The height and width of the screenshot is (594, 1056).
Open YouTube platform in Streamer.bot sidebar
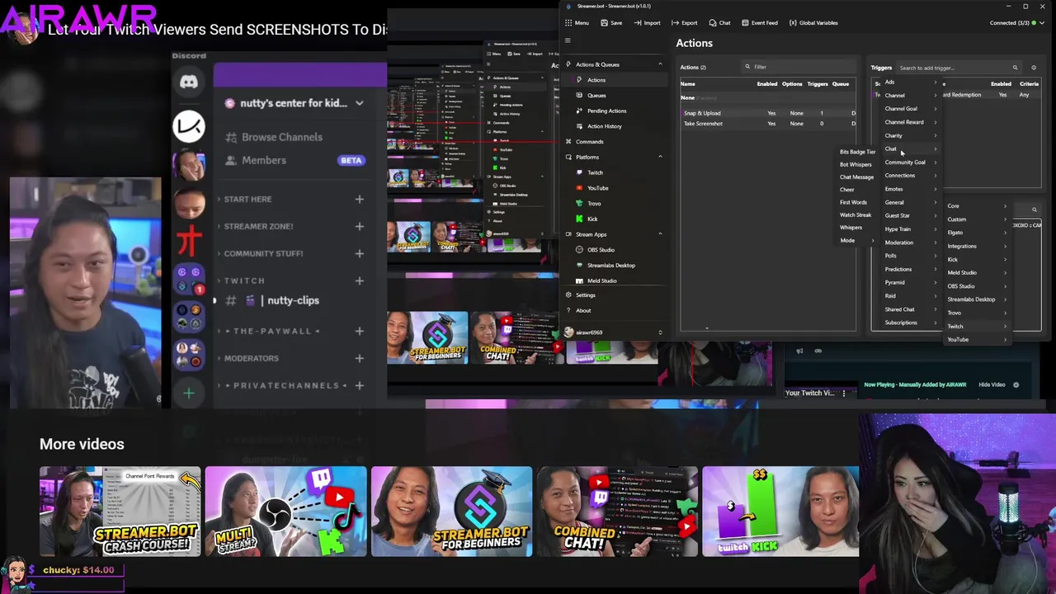597,188
